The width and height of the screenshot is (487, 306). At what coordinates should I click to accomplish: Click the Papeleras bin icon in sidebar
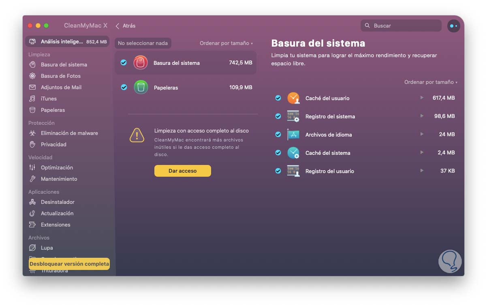pyautogui.click(x=32, y=110)
